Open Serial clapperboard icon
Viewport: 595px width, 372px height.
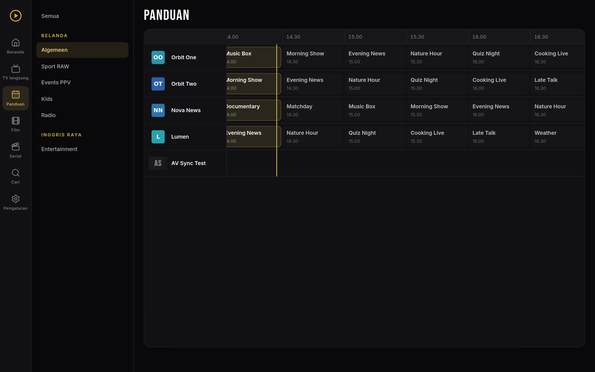pos(16,147)
